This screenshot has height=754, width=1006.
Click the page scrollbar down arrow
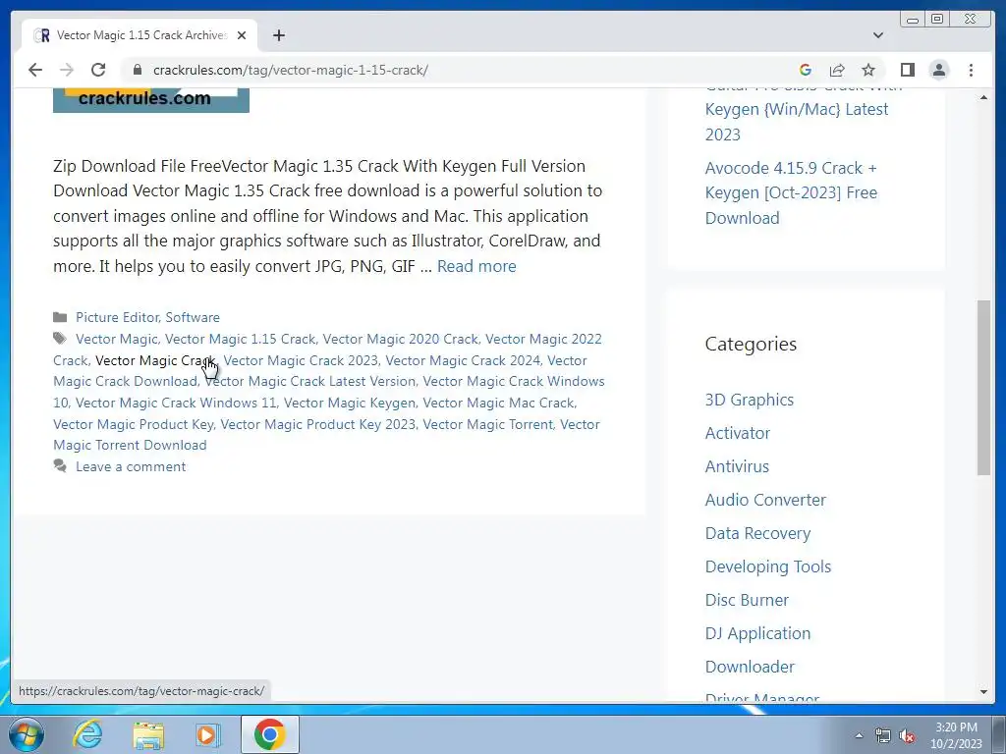[983, 692]
